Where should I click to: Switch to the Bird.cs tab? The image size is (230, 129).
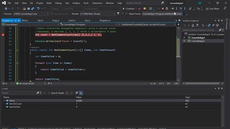point(25,20)
